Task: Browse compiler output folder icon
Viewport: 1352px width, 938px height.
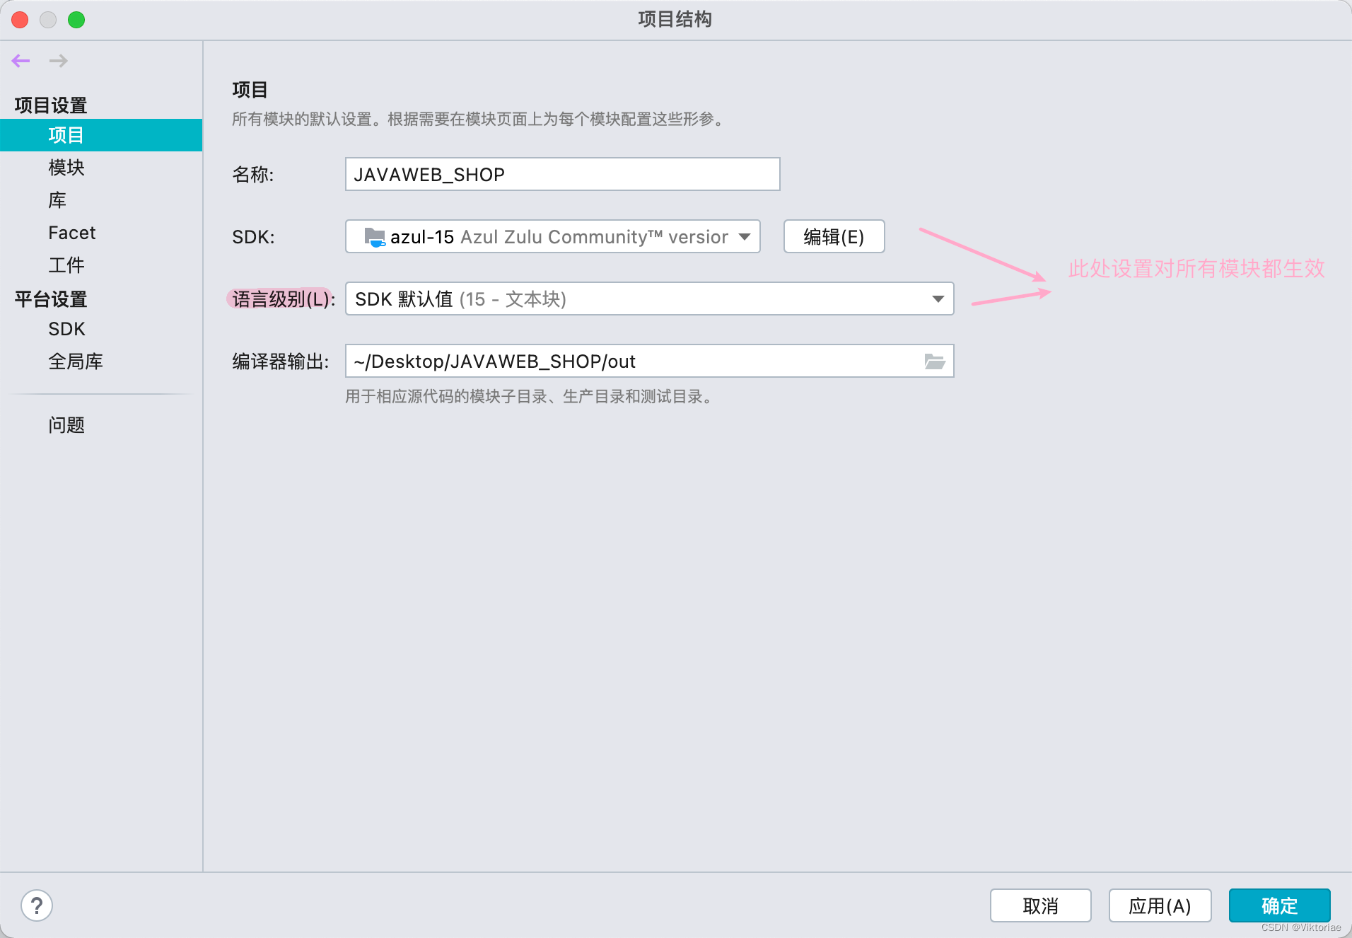Action: coord(935,361)
